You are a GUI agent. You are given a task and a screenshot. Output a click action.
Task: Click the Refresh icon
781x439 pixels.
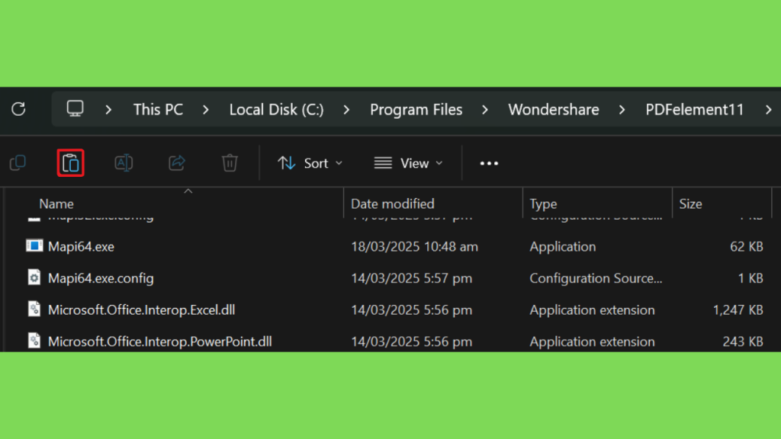tap(18, 109)
